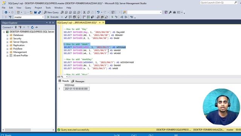Screen dimensions: 241x136
Task: Click Change Connection icon beside database dropdown
Action: pyautogui.click(x=10, y=17)
